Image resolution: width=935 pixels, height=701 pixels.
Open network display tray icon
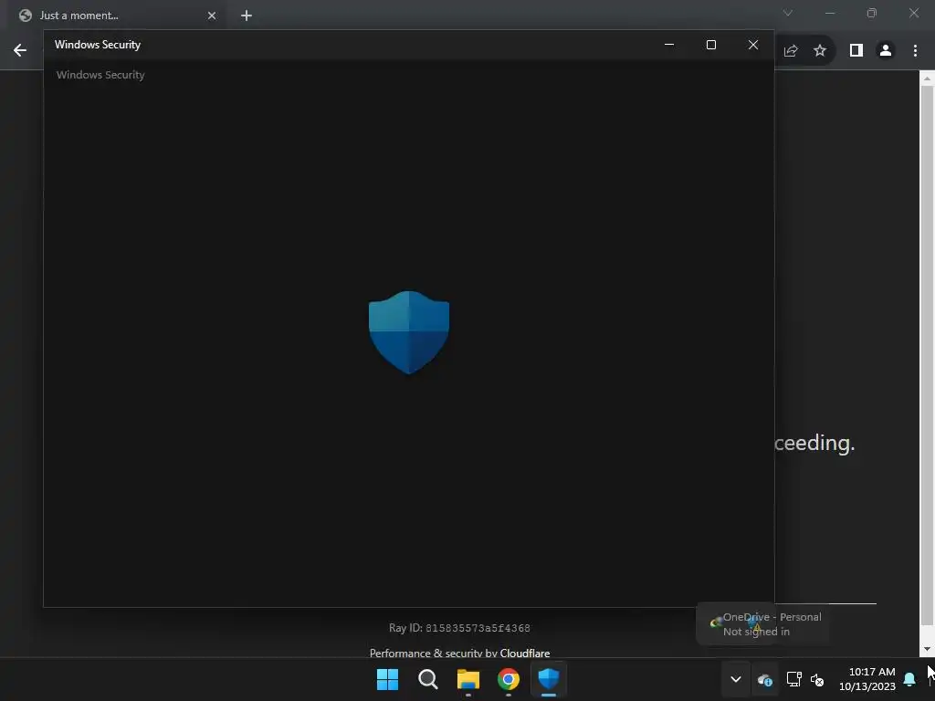tap(793, 679)
